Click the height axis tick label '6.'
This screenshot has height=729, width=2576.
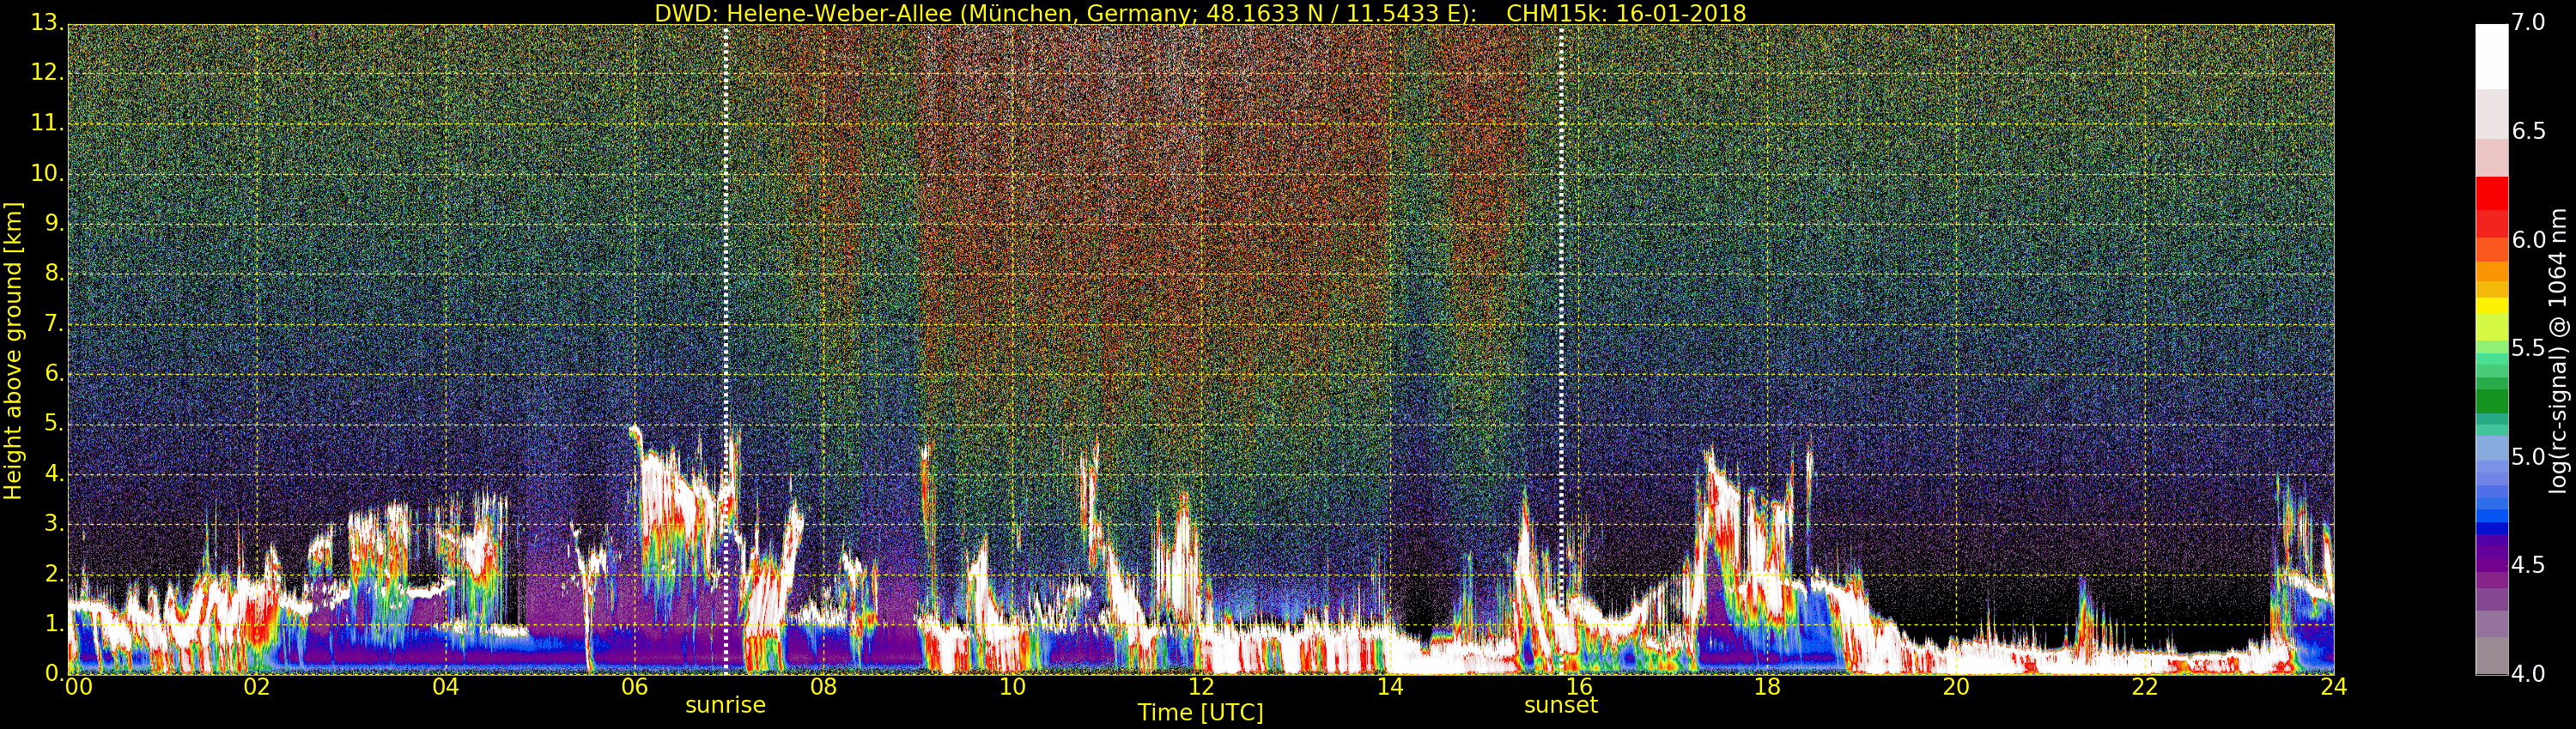54,373
